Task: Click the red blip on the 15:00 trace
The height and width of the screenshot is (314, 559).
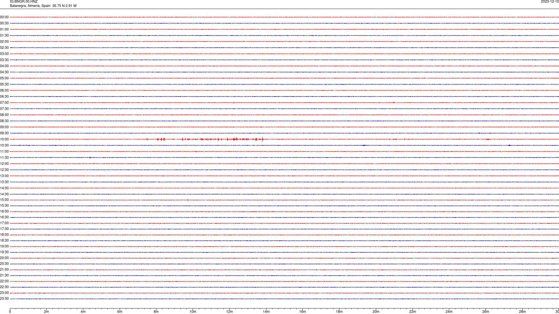Action: pyautogui.click(x=188, y=200)
